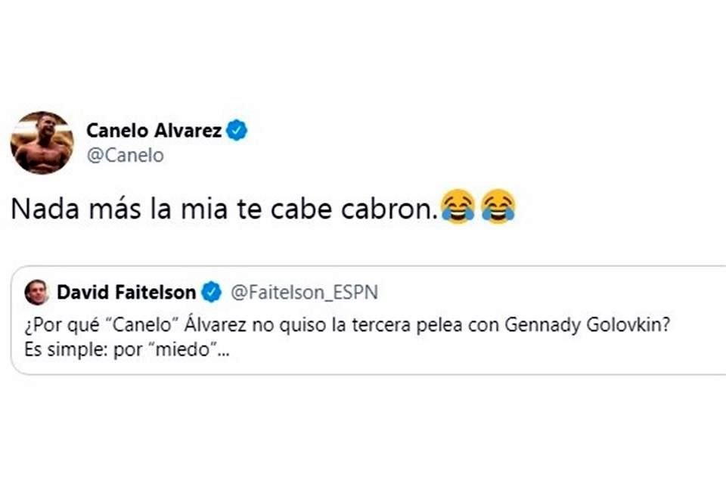The width and height of the screenshot is (726, 484).
Task: Click Canelo's circular avatar thumbnail
Action: tap(43, 140)
